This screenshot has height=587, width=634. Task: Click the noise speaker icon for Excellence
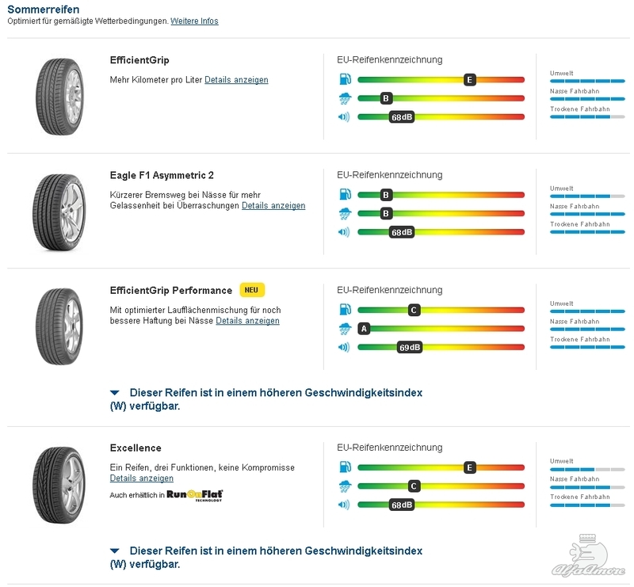(344, 505)
